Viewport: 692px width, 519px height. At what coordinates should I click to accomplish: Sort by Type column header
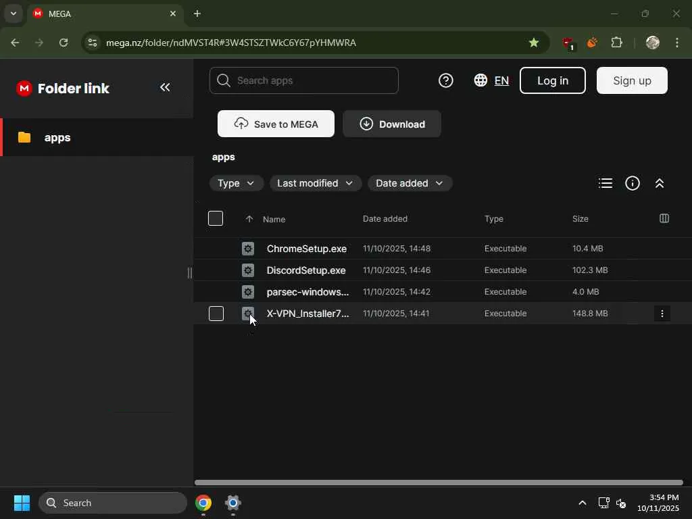click(494, 219)
